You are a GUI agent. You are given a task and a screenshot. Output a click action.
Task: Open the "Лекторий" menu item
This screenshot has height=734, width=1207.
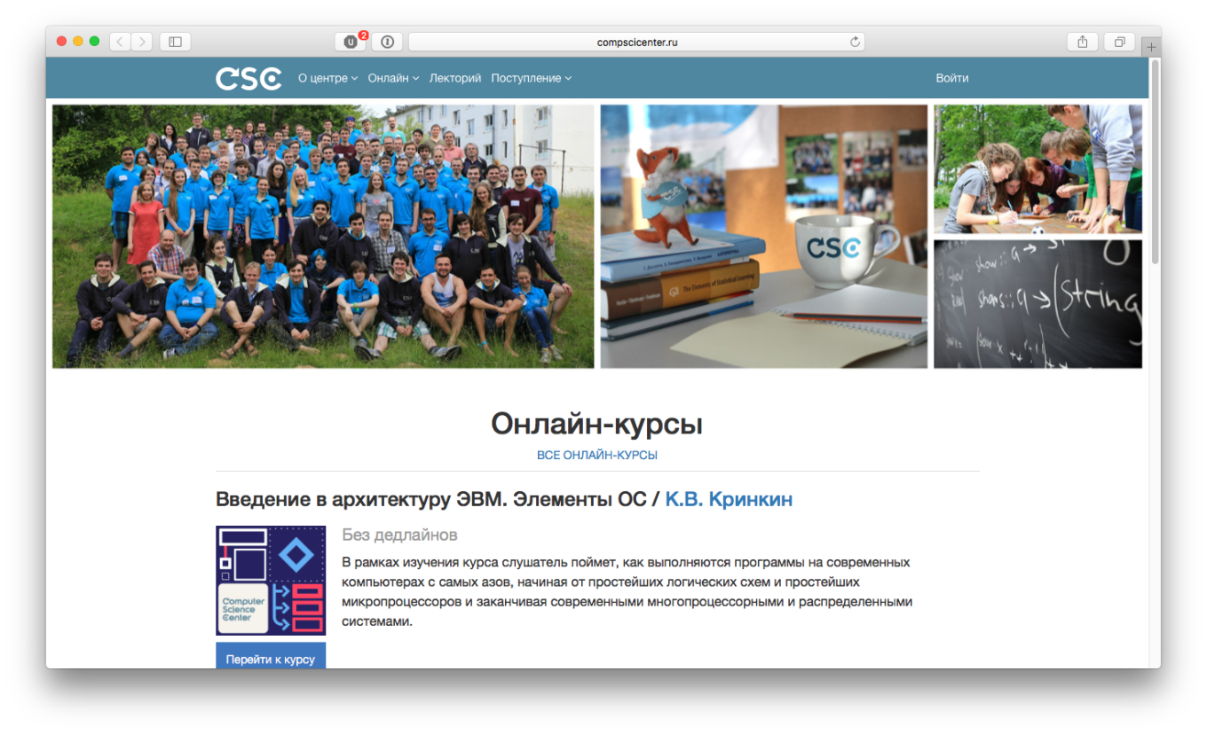pos(454,78)
